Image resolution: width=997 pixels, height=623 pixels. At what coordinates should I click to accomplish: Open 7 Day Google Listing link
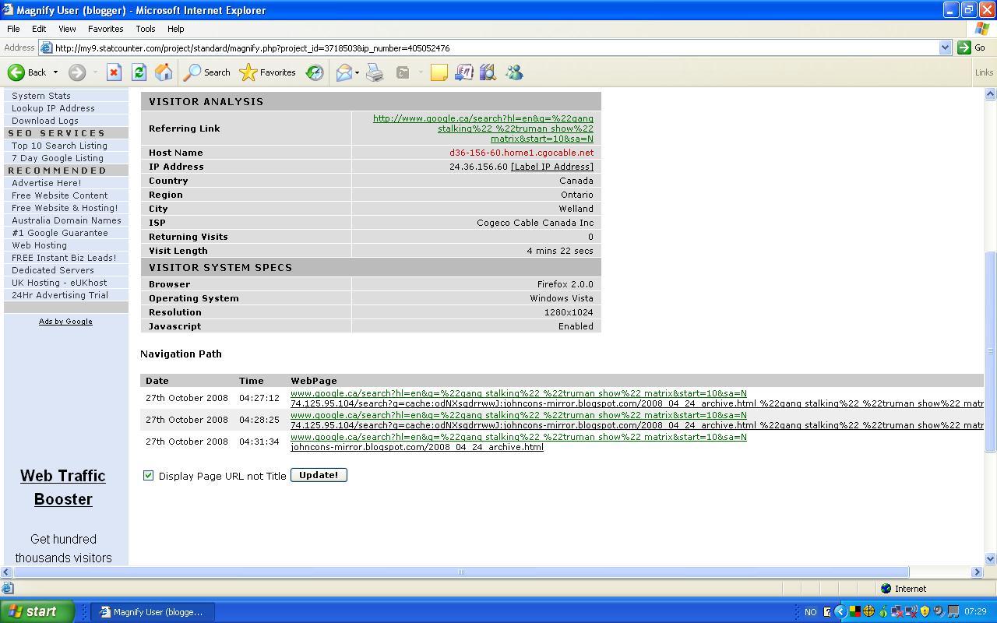click(x=58, y=158)
